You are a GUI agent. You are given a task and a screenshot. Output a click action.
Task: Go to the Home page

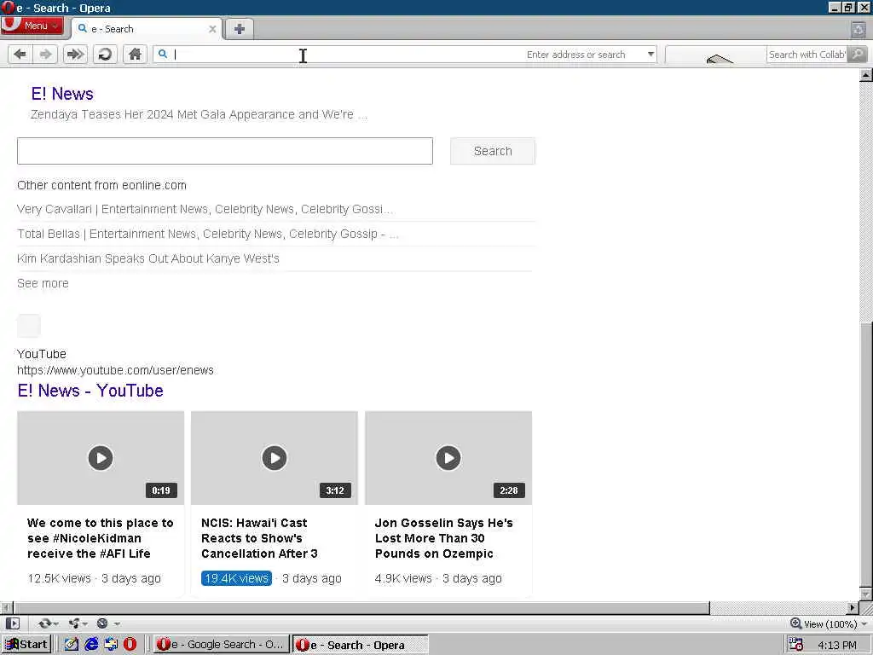pyautogui.click(x=135, y=54)
